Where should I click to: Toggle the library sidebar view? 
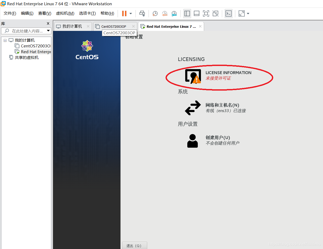[x=187, y=13]
